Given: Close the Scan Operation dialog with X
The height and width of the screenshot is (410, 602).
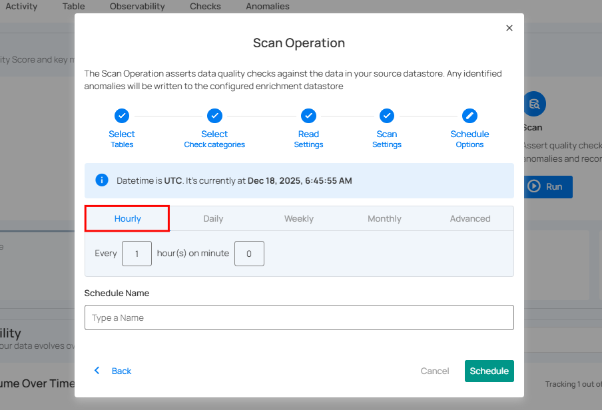Looking at the screenshot, I should (509, 28).
